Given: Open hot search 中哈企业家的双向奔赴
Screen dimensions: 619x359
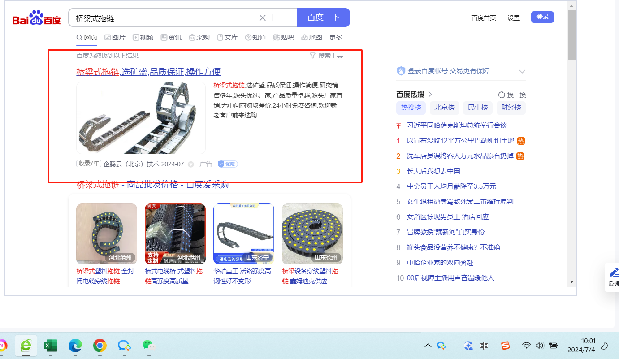Looking at the screenshot, I should tap(440, 263).
